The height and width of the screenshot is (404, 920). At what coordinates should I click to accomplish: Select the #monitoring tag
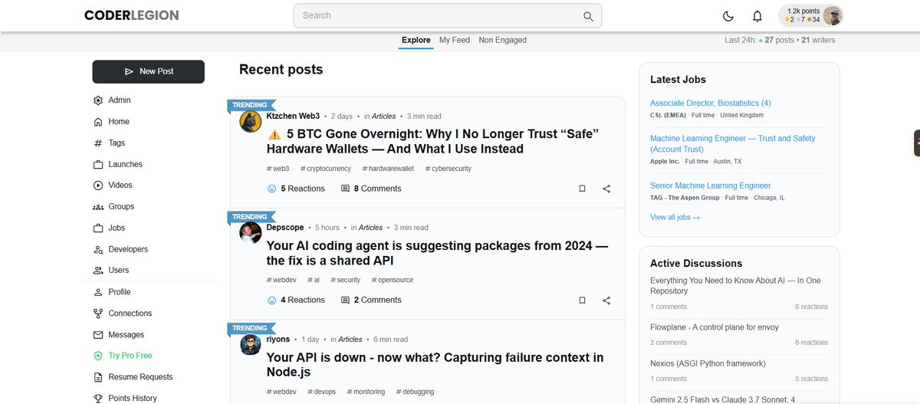coord(366,392)
